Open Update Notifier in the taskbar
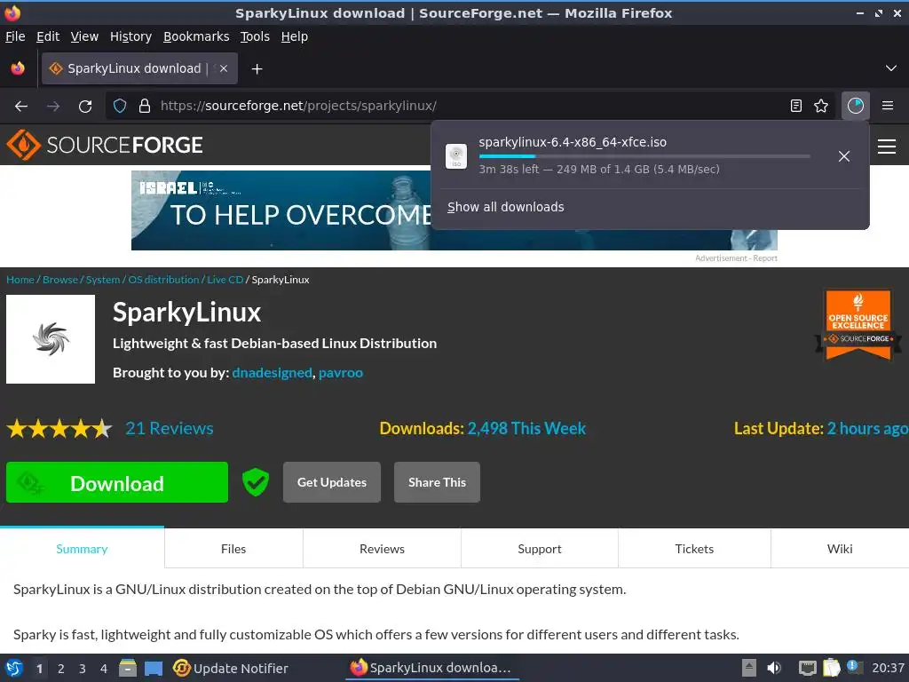 (x=231, y=668)
